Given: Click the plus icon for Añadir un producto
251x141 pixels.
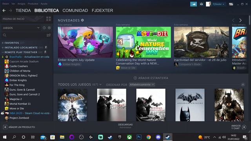Looking at the screenshot, I should click(5, 127).
